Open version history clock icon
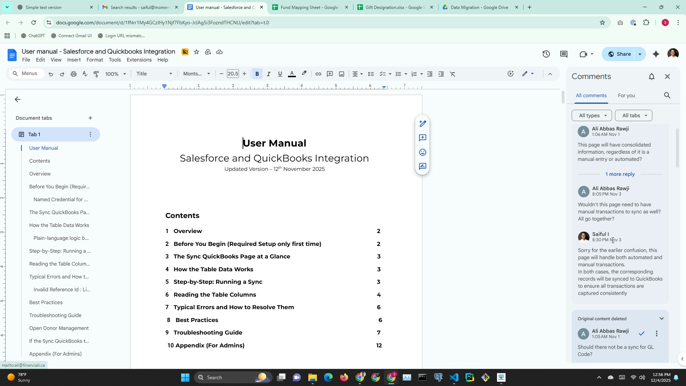Viewport: 686px width, 386px height. click(x=546, y=54)
